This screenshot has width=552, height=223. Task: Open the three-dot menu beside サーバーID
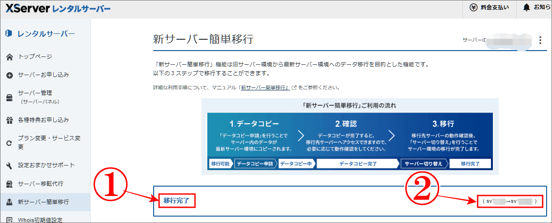(x=540, y=40)
